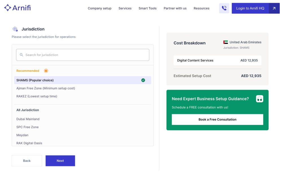Select Dubai Mainland under All Jurisdiction

click(28, 119)
